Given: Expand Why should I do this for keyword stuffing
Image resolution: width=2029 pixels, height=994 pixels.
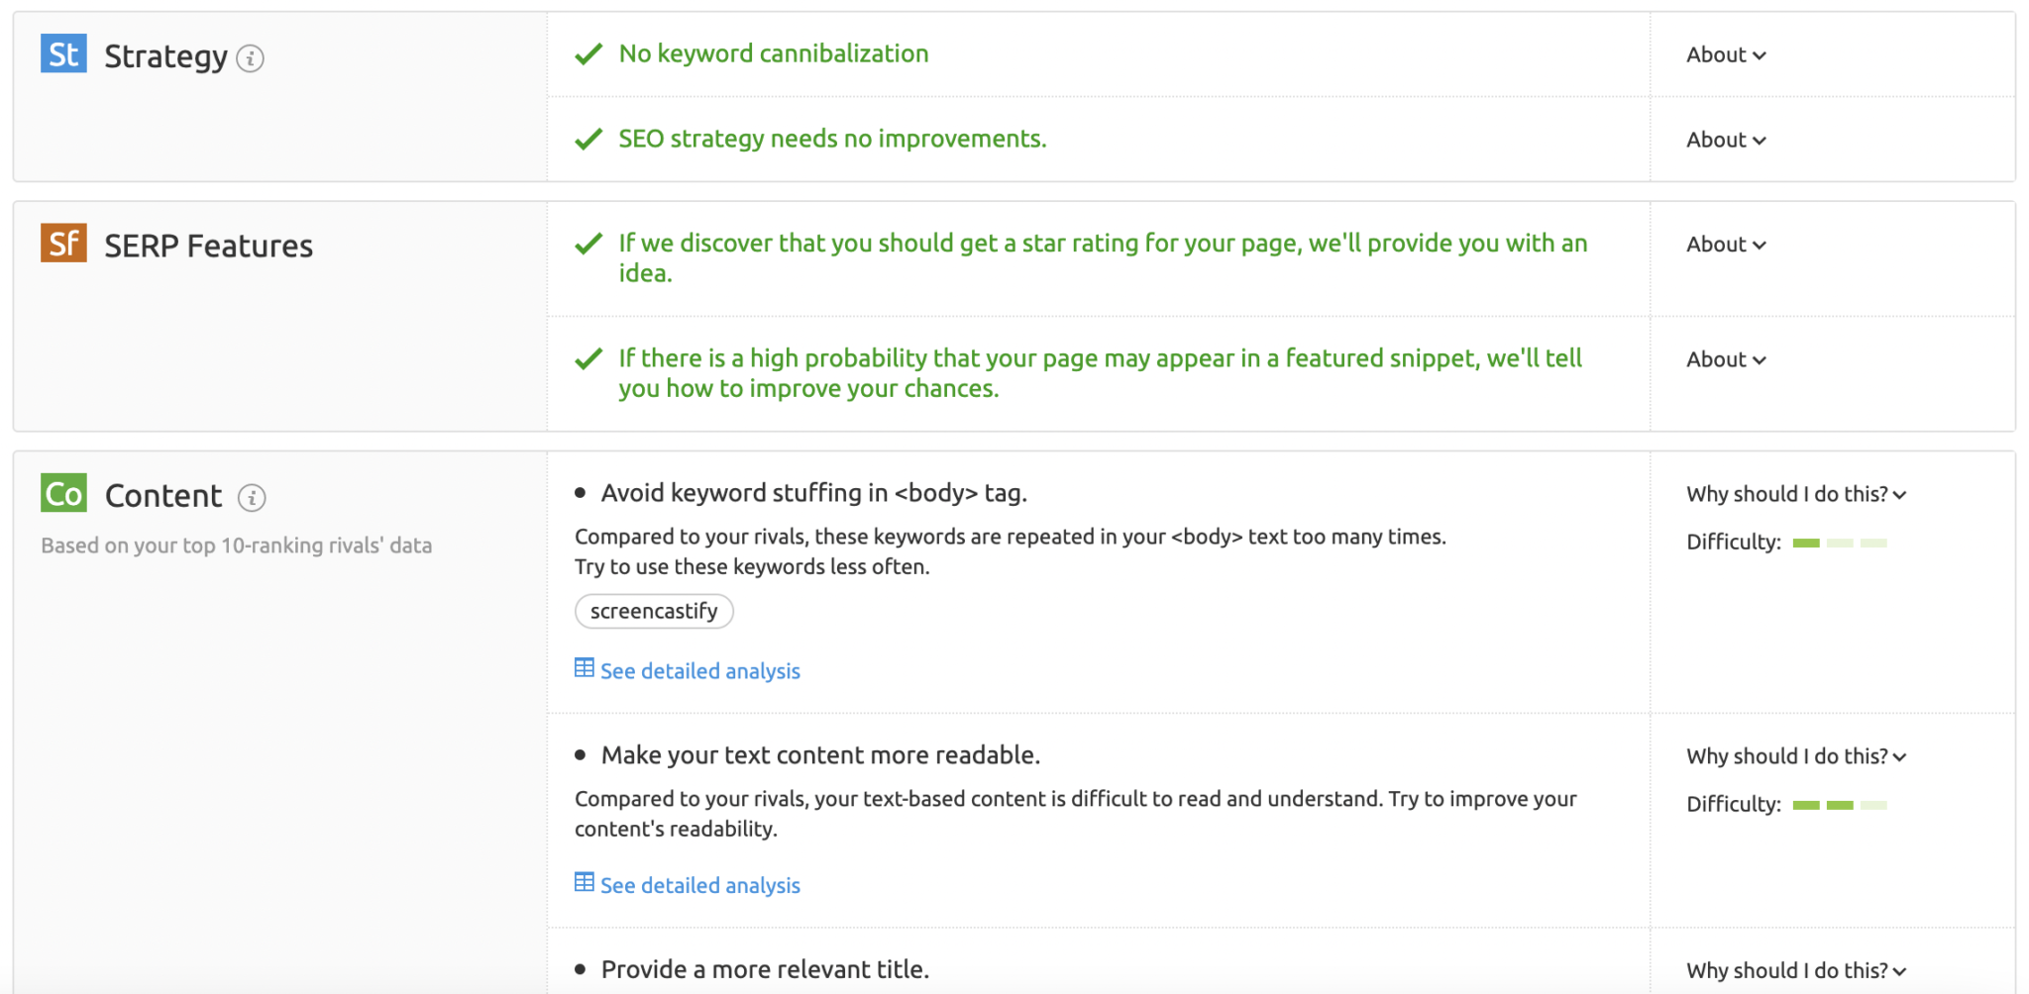Looking at the screenshot, I should (x=1796, y=494).
